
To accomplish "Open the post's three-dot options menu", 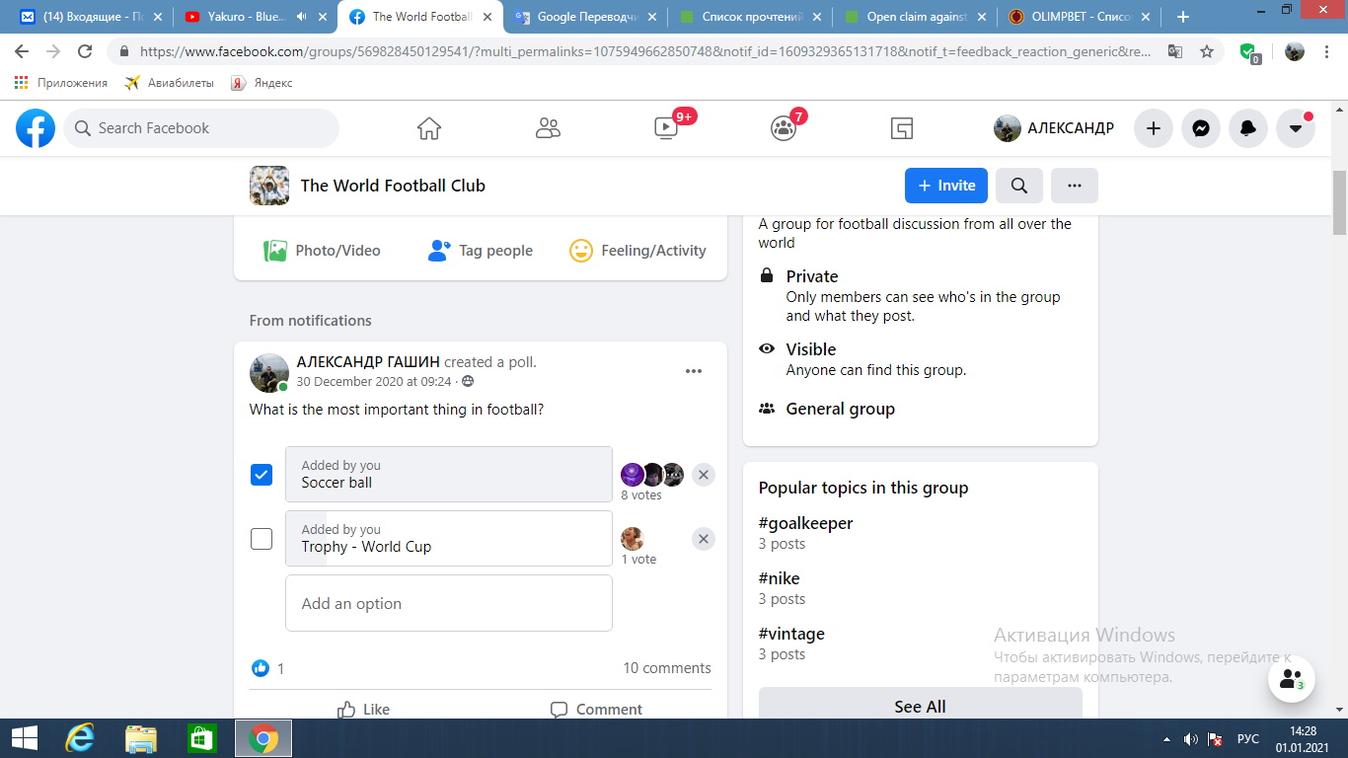I will coord(694,371).
